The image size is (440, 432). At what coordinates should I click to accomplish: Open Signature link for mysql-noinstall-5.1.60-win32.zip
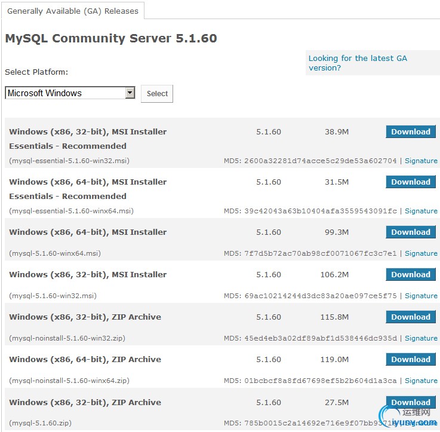421,338
